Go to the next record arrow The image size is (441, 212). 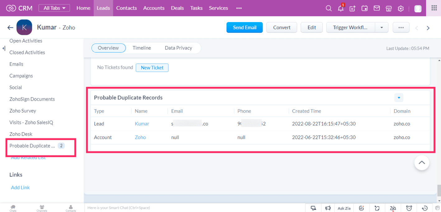point(428,28)
